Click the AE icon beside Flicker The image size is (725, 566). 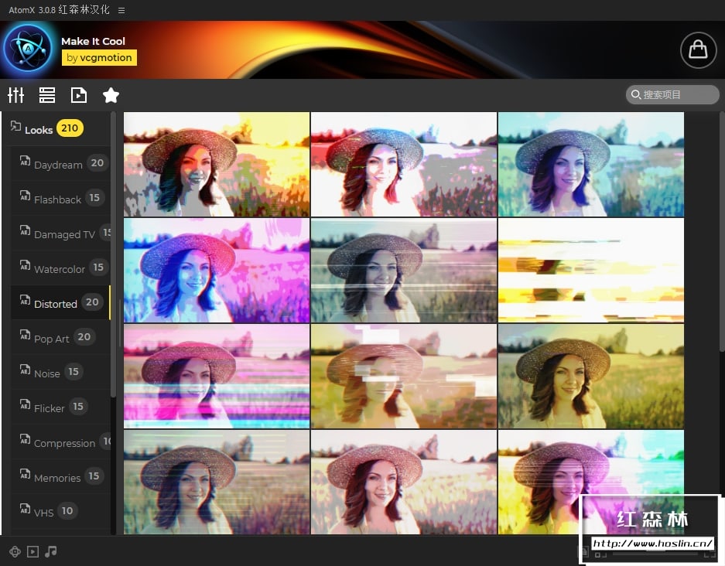coord(25,404)
